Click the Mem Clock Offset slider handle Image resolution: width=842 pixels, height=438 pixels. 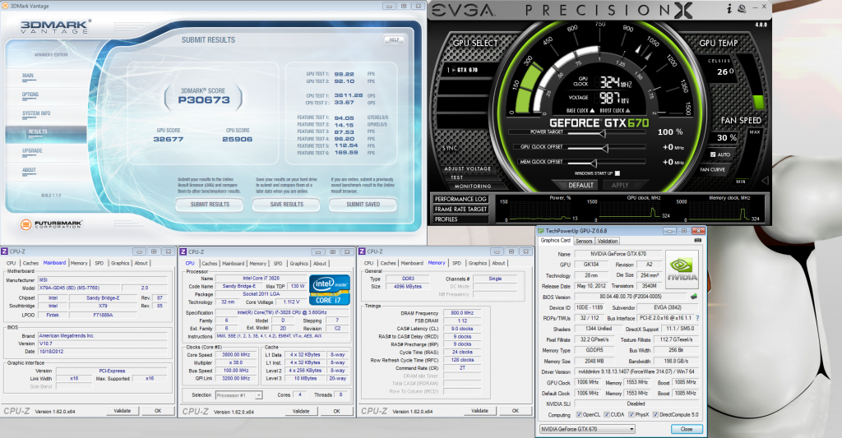[x=594, y=163]
